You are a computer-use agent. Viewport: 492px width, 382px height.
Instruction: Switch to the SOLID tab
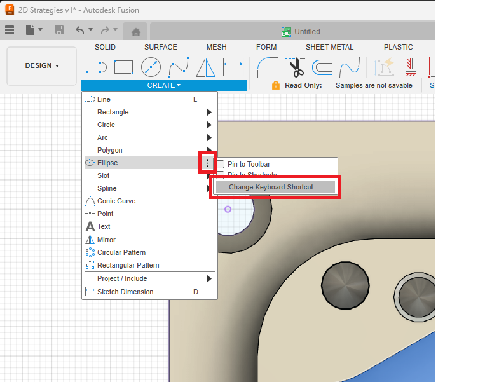tap(105, 48)
